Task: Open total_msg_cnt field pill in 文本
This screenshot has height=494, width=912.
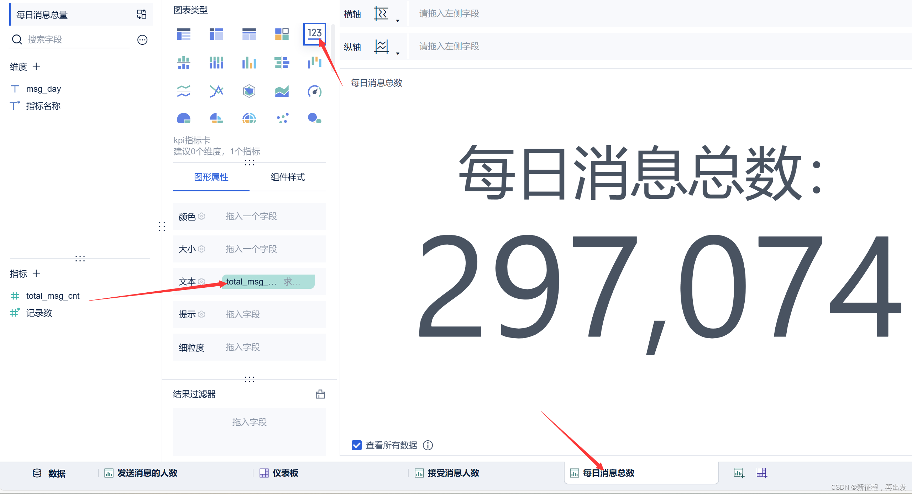Action: click(268, 282)
